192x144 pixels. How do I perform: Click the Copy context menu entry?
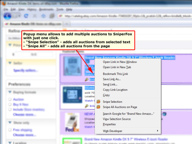[x=106, y=95]
